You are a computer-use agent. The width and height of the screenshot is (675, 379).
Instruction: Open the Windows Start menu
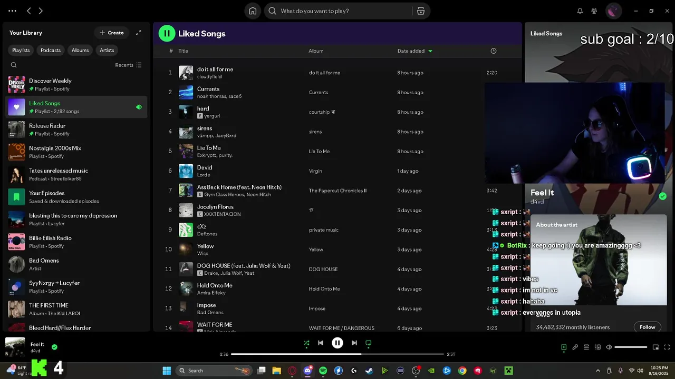167,371
